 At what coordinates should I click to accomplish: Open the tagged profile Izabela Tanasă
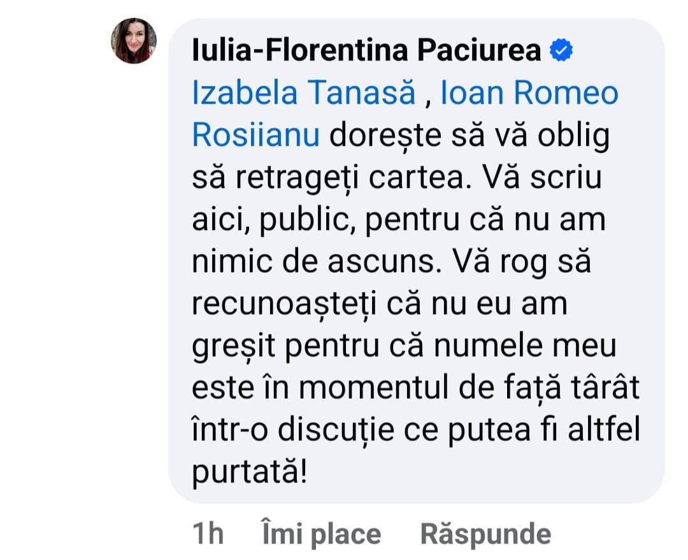point(303,94)
